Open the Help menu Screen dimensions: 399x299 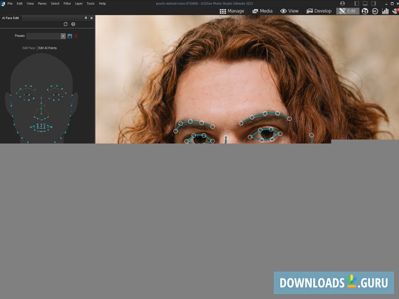coord(102,3)
